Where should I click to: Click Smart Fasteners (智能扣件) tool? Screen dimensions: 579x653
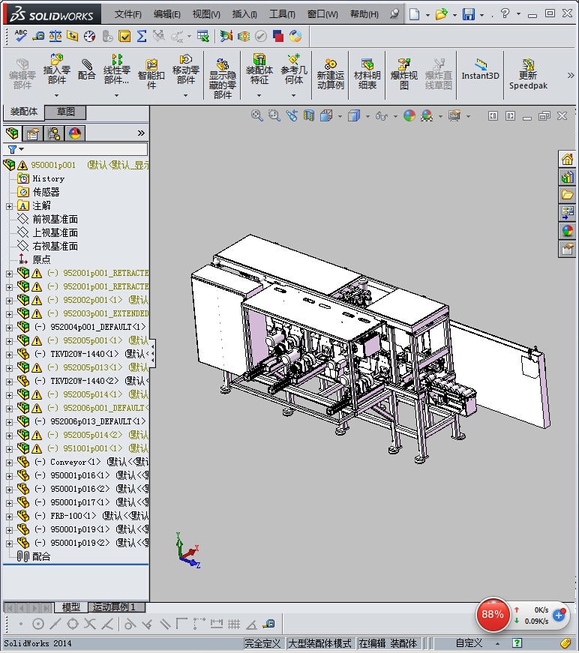(151, 74)
